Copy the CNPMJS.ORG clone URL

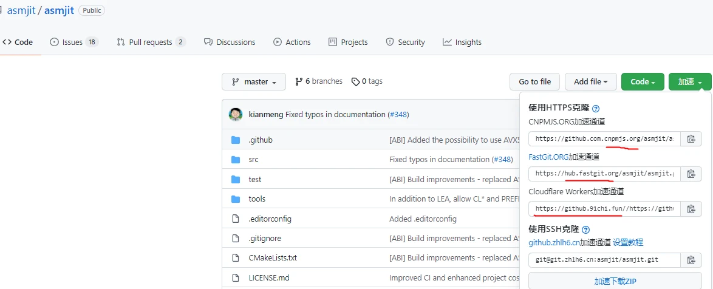[691, 139]
